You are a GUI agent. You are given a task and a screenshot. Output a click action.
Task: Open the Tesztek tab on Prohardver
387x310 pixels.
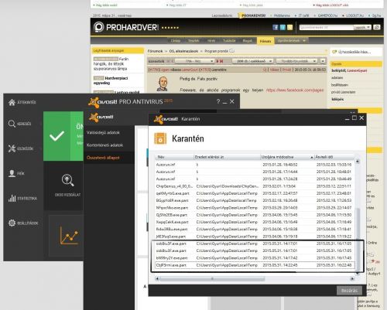pyautogui.click(x=193, y=41)
